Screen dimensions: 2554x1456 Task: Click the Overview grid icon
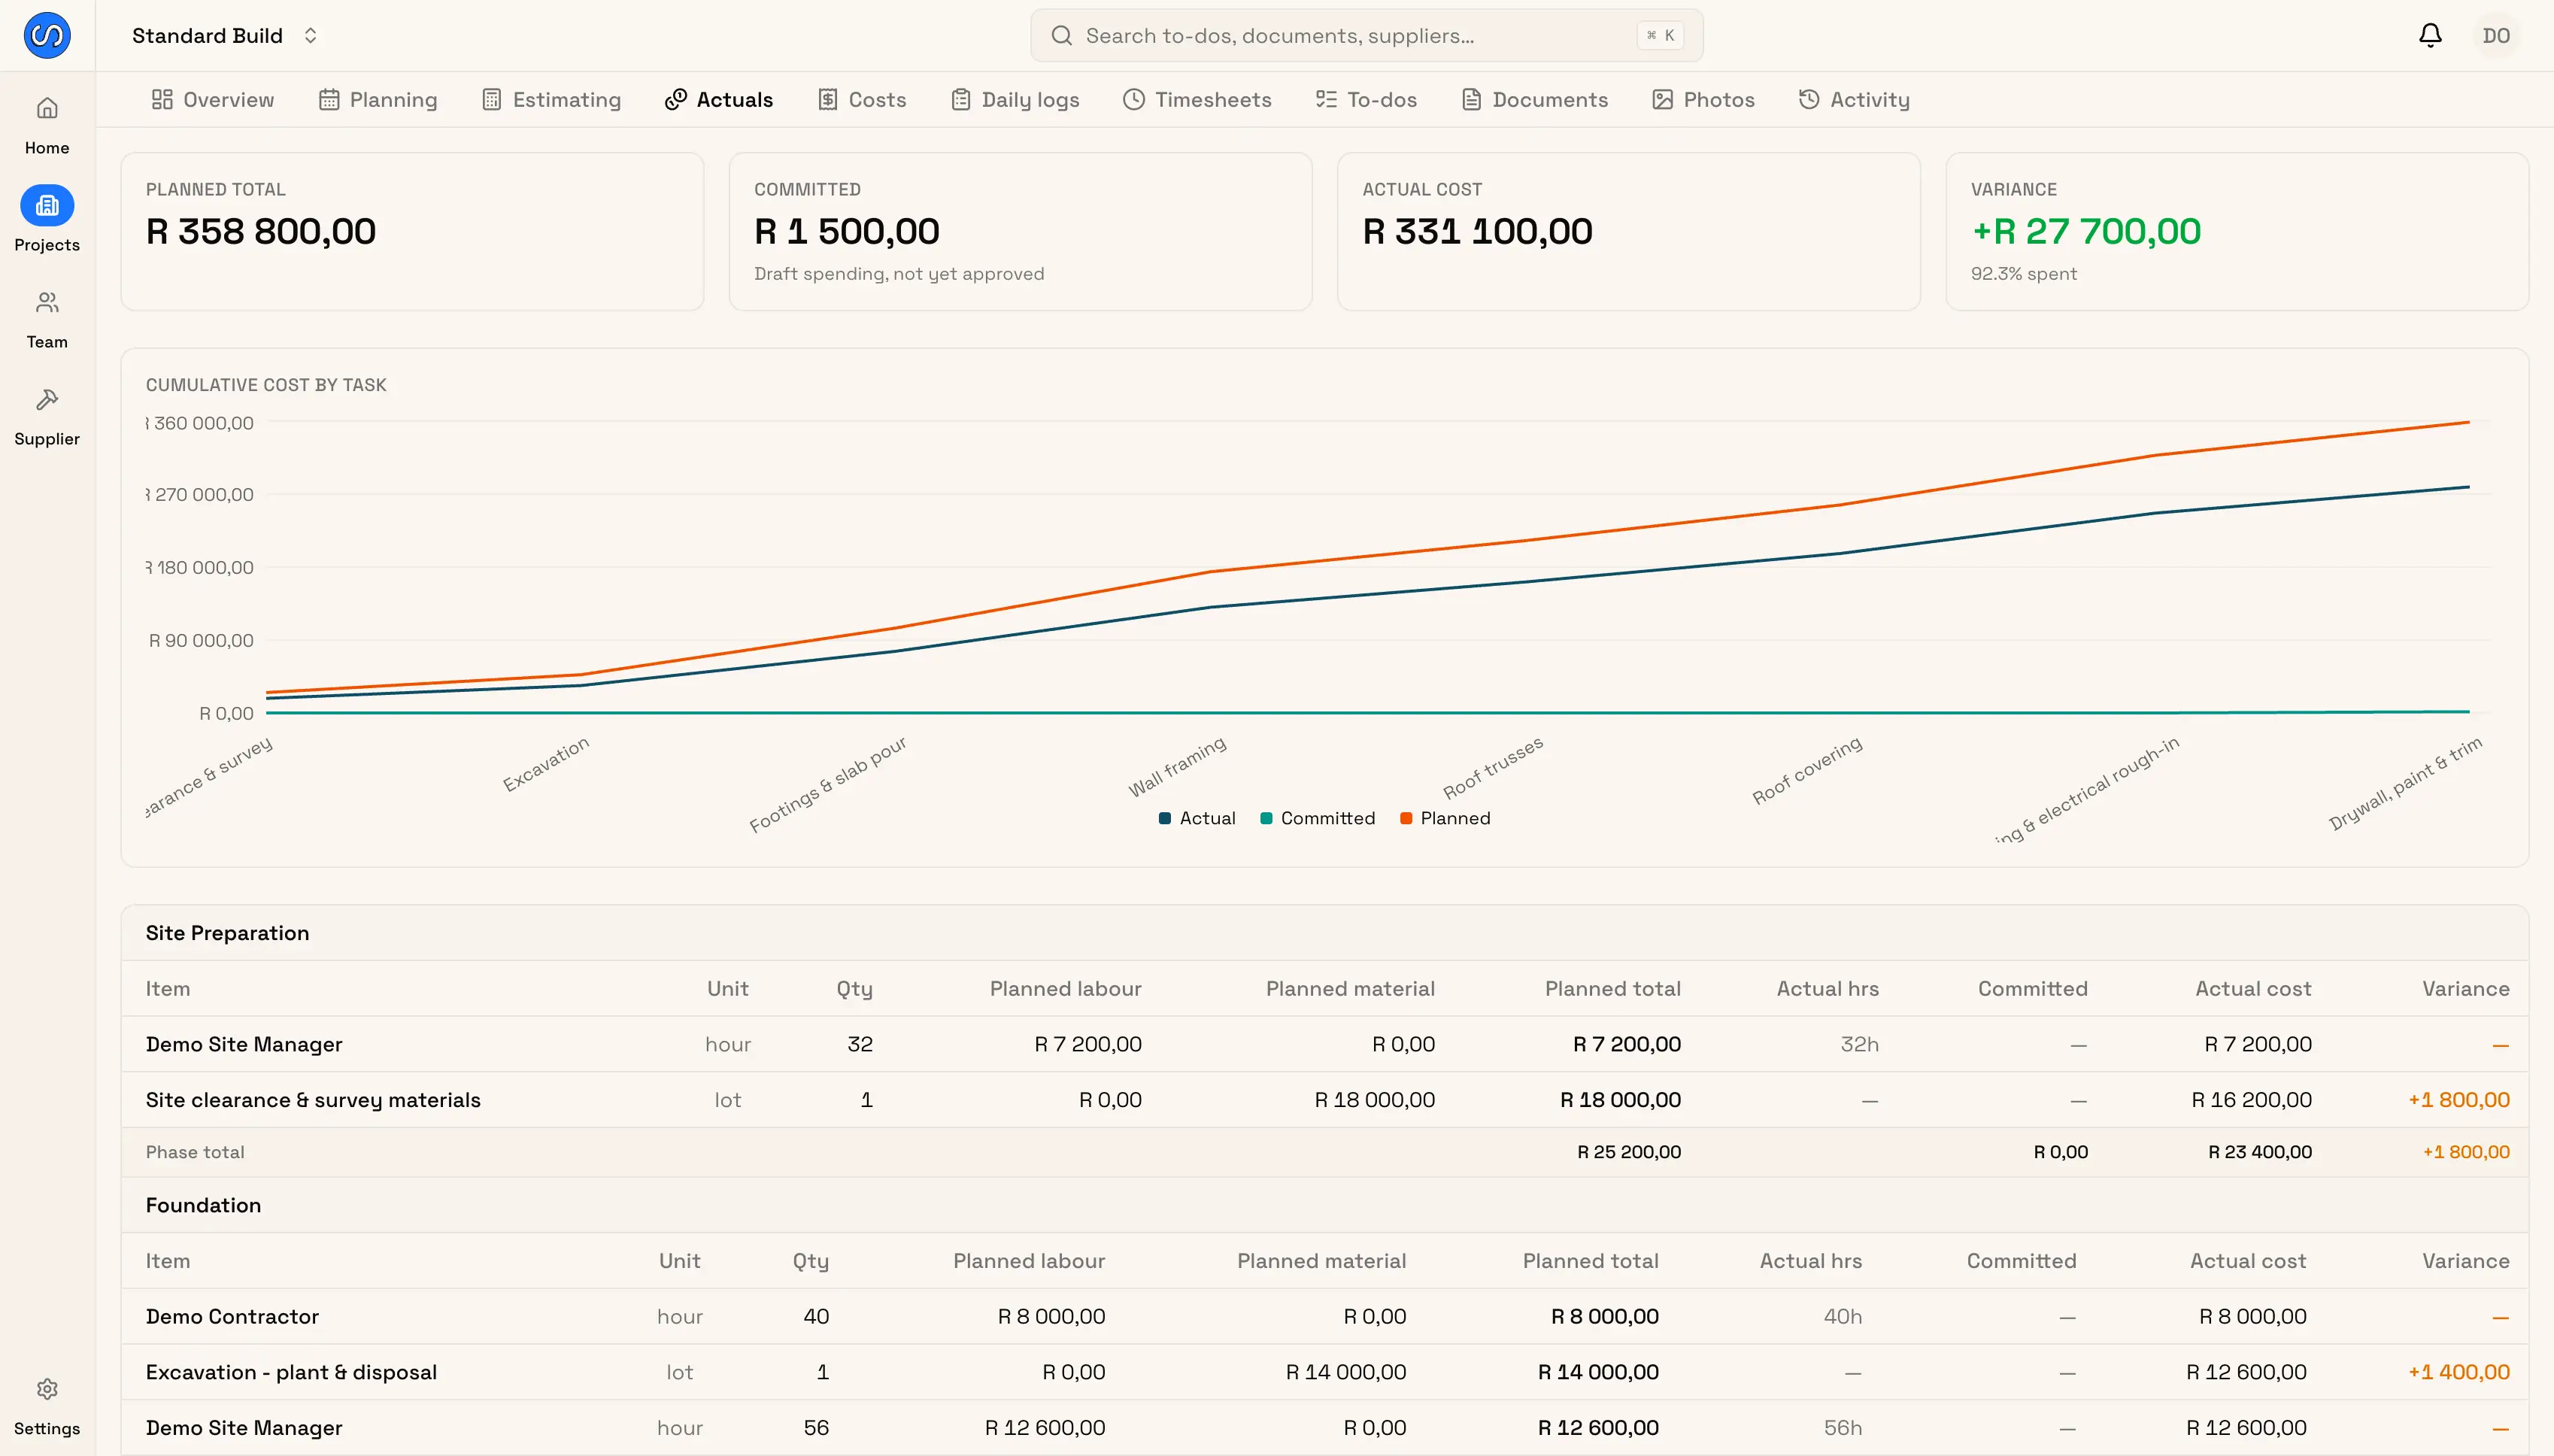tap(162, 99)
